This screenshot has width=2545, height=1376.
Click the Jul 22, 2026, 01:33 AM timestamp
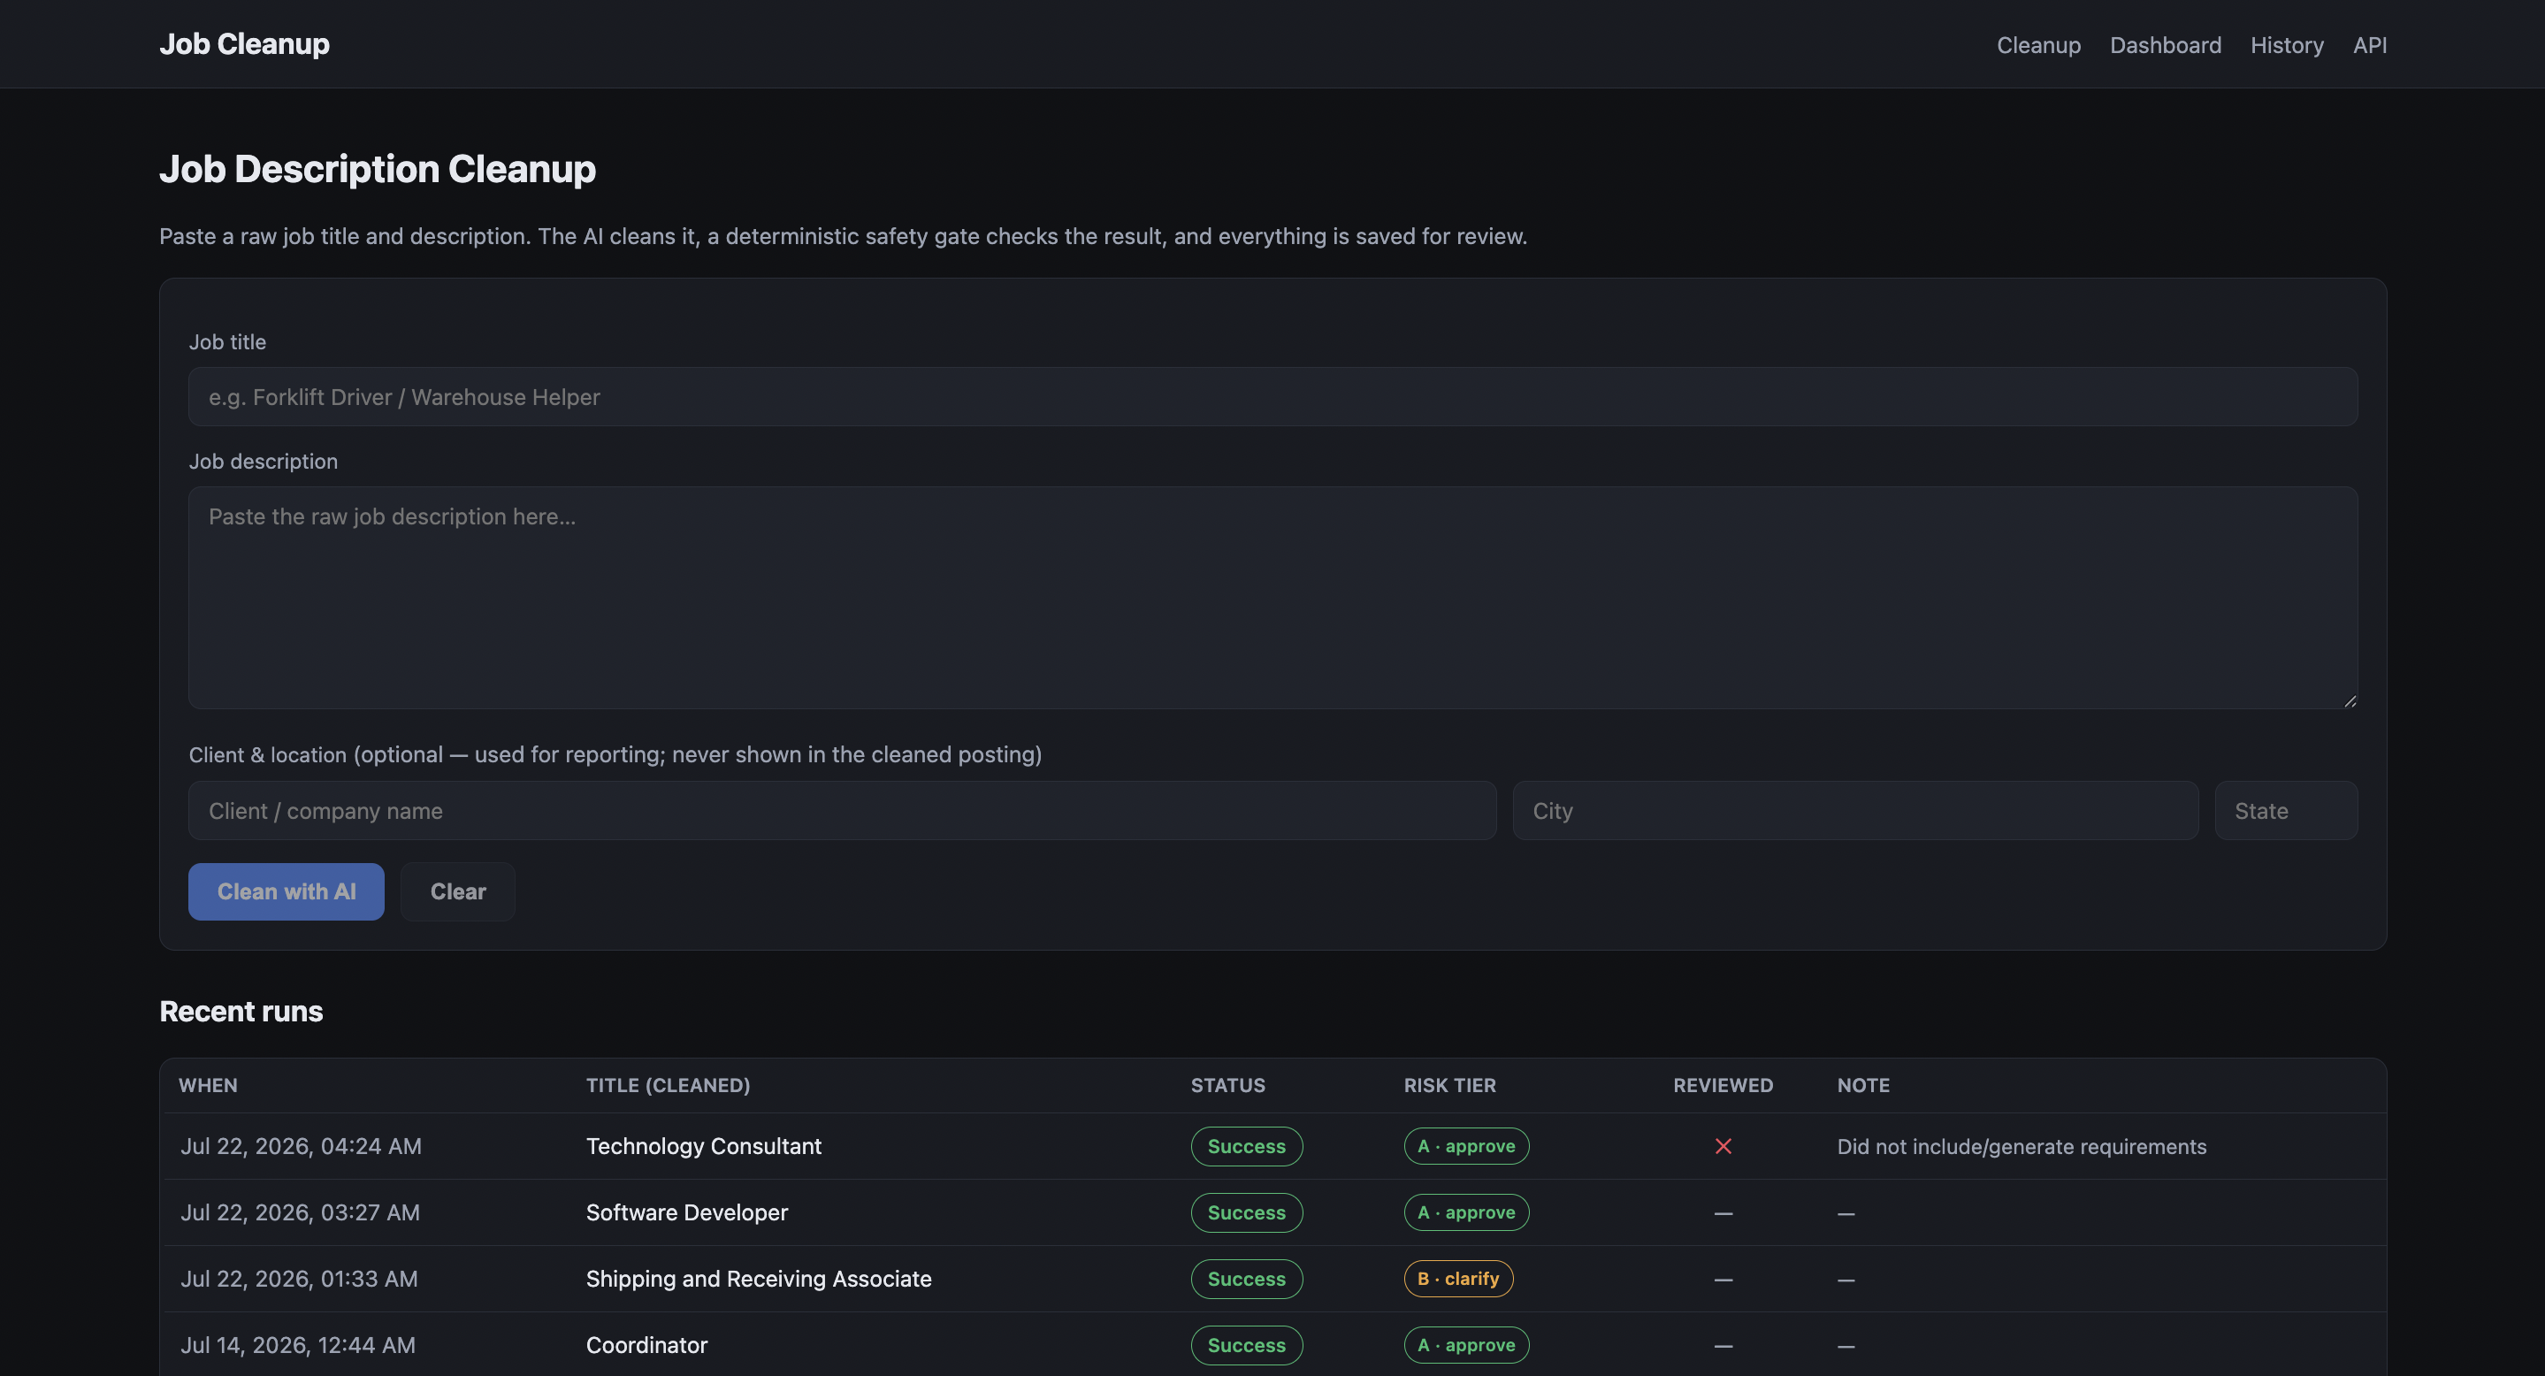298,1280
